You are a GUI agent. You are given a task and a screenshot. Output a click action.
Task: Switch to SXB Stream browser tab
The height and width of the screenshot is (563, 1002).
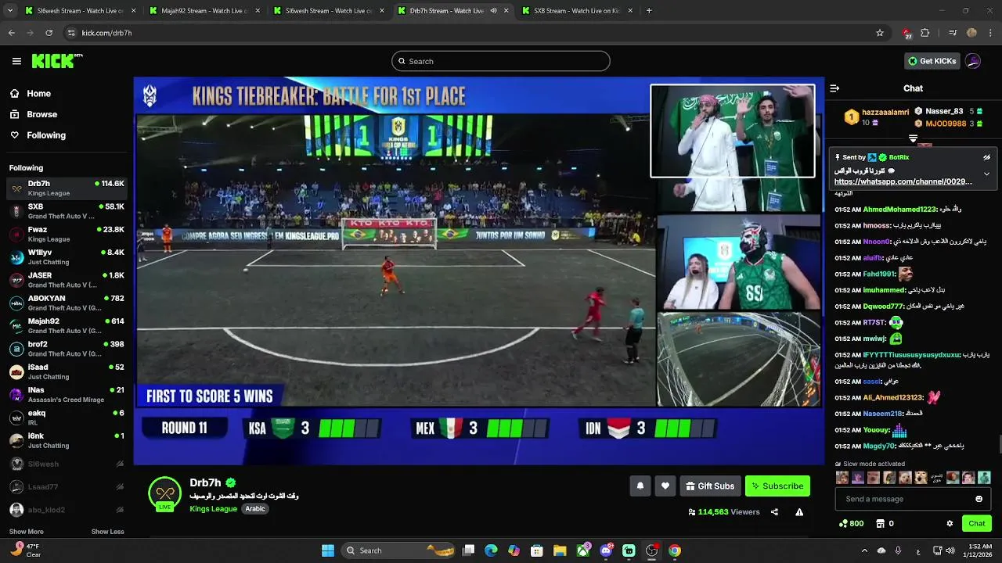pos(577,11)
